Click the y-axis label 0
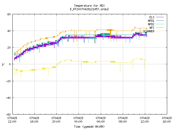 (10, 64)
